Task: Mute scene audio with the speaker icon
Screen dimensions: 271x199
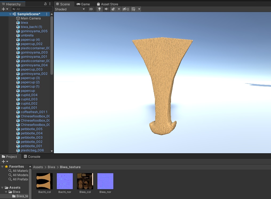Action: click(107, 9)
